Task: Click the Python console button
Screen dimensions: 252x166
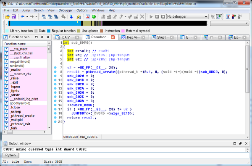Action: pyautogui.click(x=10, y=155)
